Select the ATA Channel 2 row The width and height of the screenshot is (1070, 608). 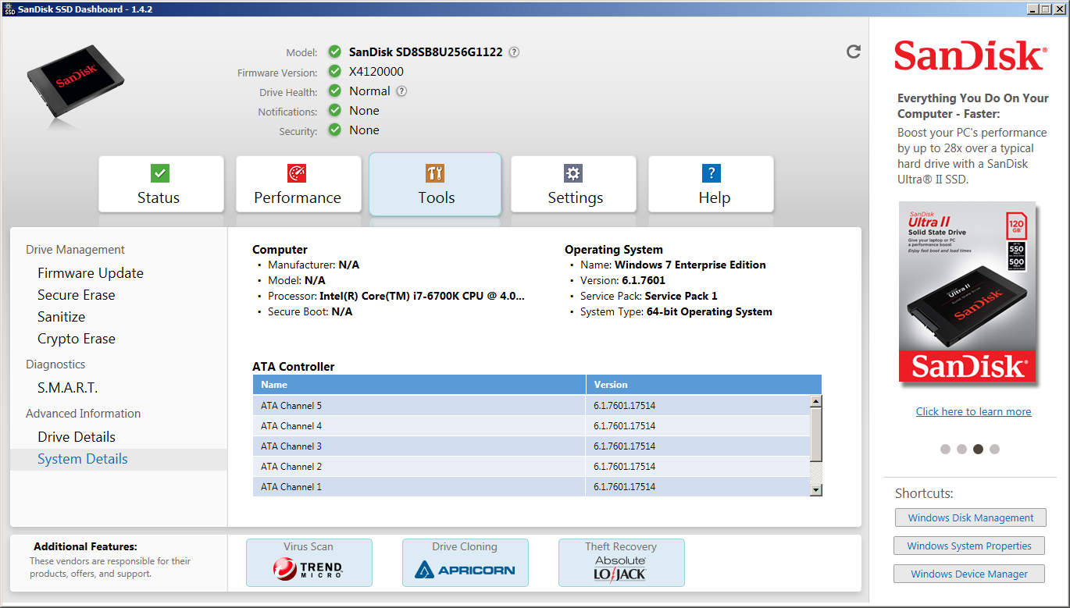tap(531, 467)
